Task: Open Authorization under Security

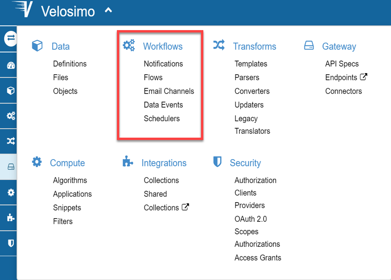Action: (255, 181)
